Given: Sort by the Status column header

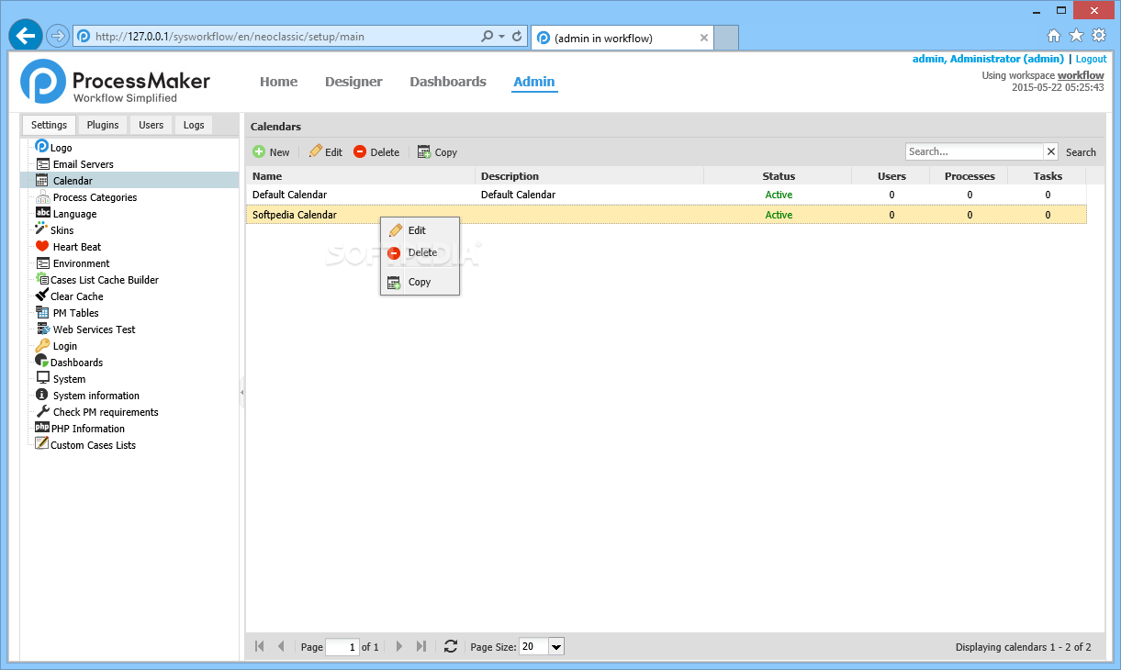Looking at the screenshot, I should 779,175.
